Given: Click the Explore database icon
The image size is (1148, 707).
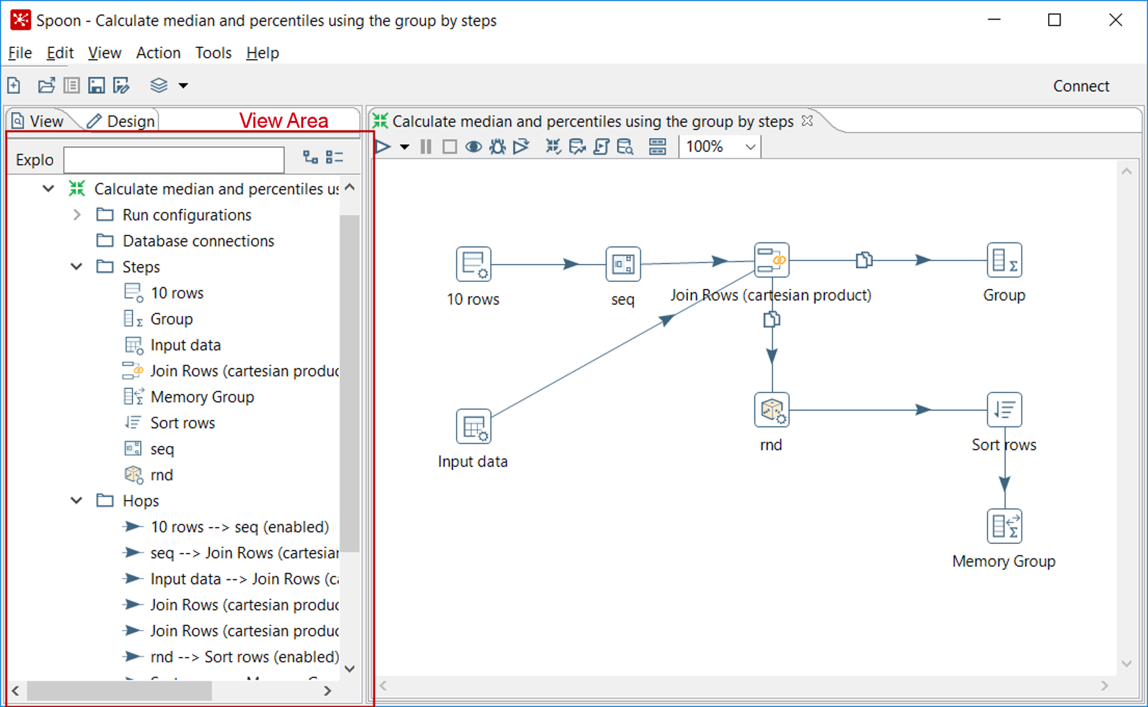Looking at the screenshot, I should coord(625,147).
